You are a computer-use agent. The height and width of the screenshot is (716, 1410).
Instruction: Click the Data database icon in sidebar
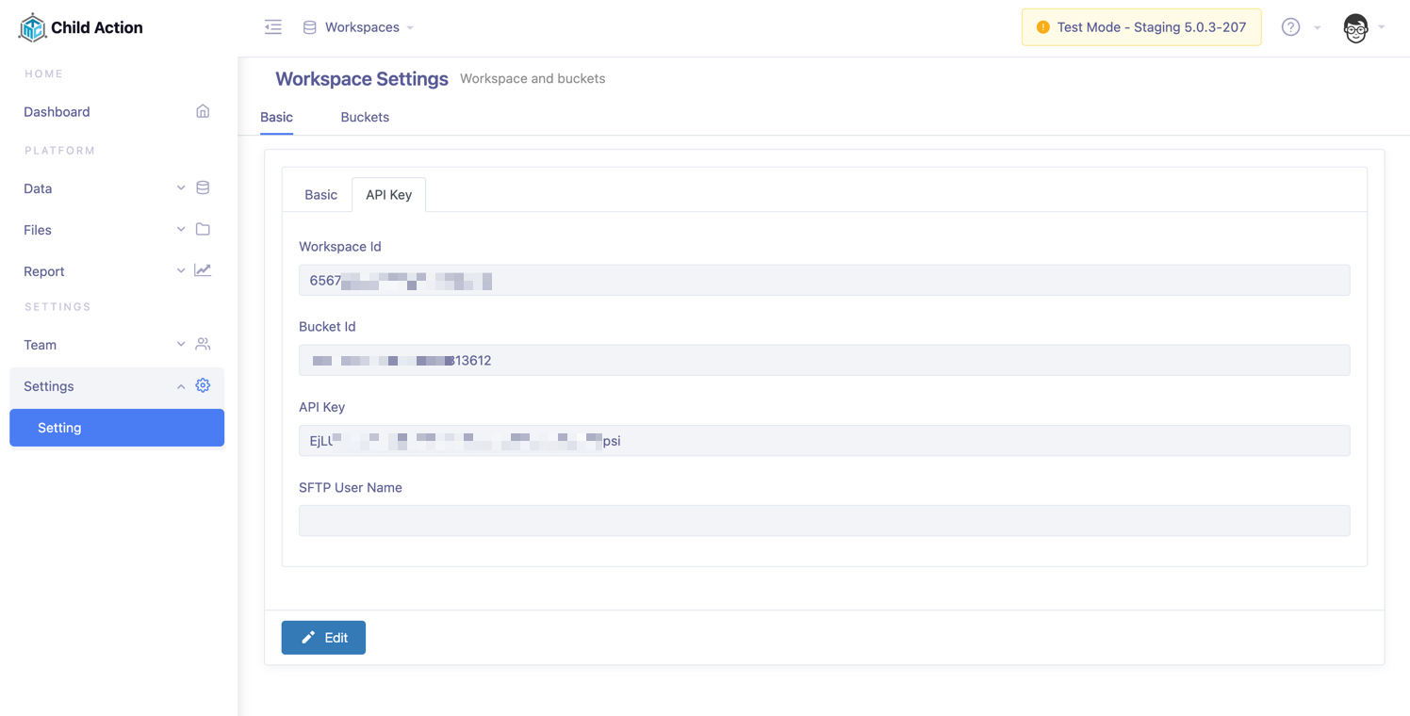point(203,188)
